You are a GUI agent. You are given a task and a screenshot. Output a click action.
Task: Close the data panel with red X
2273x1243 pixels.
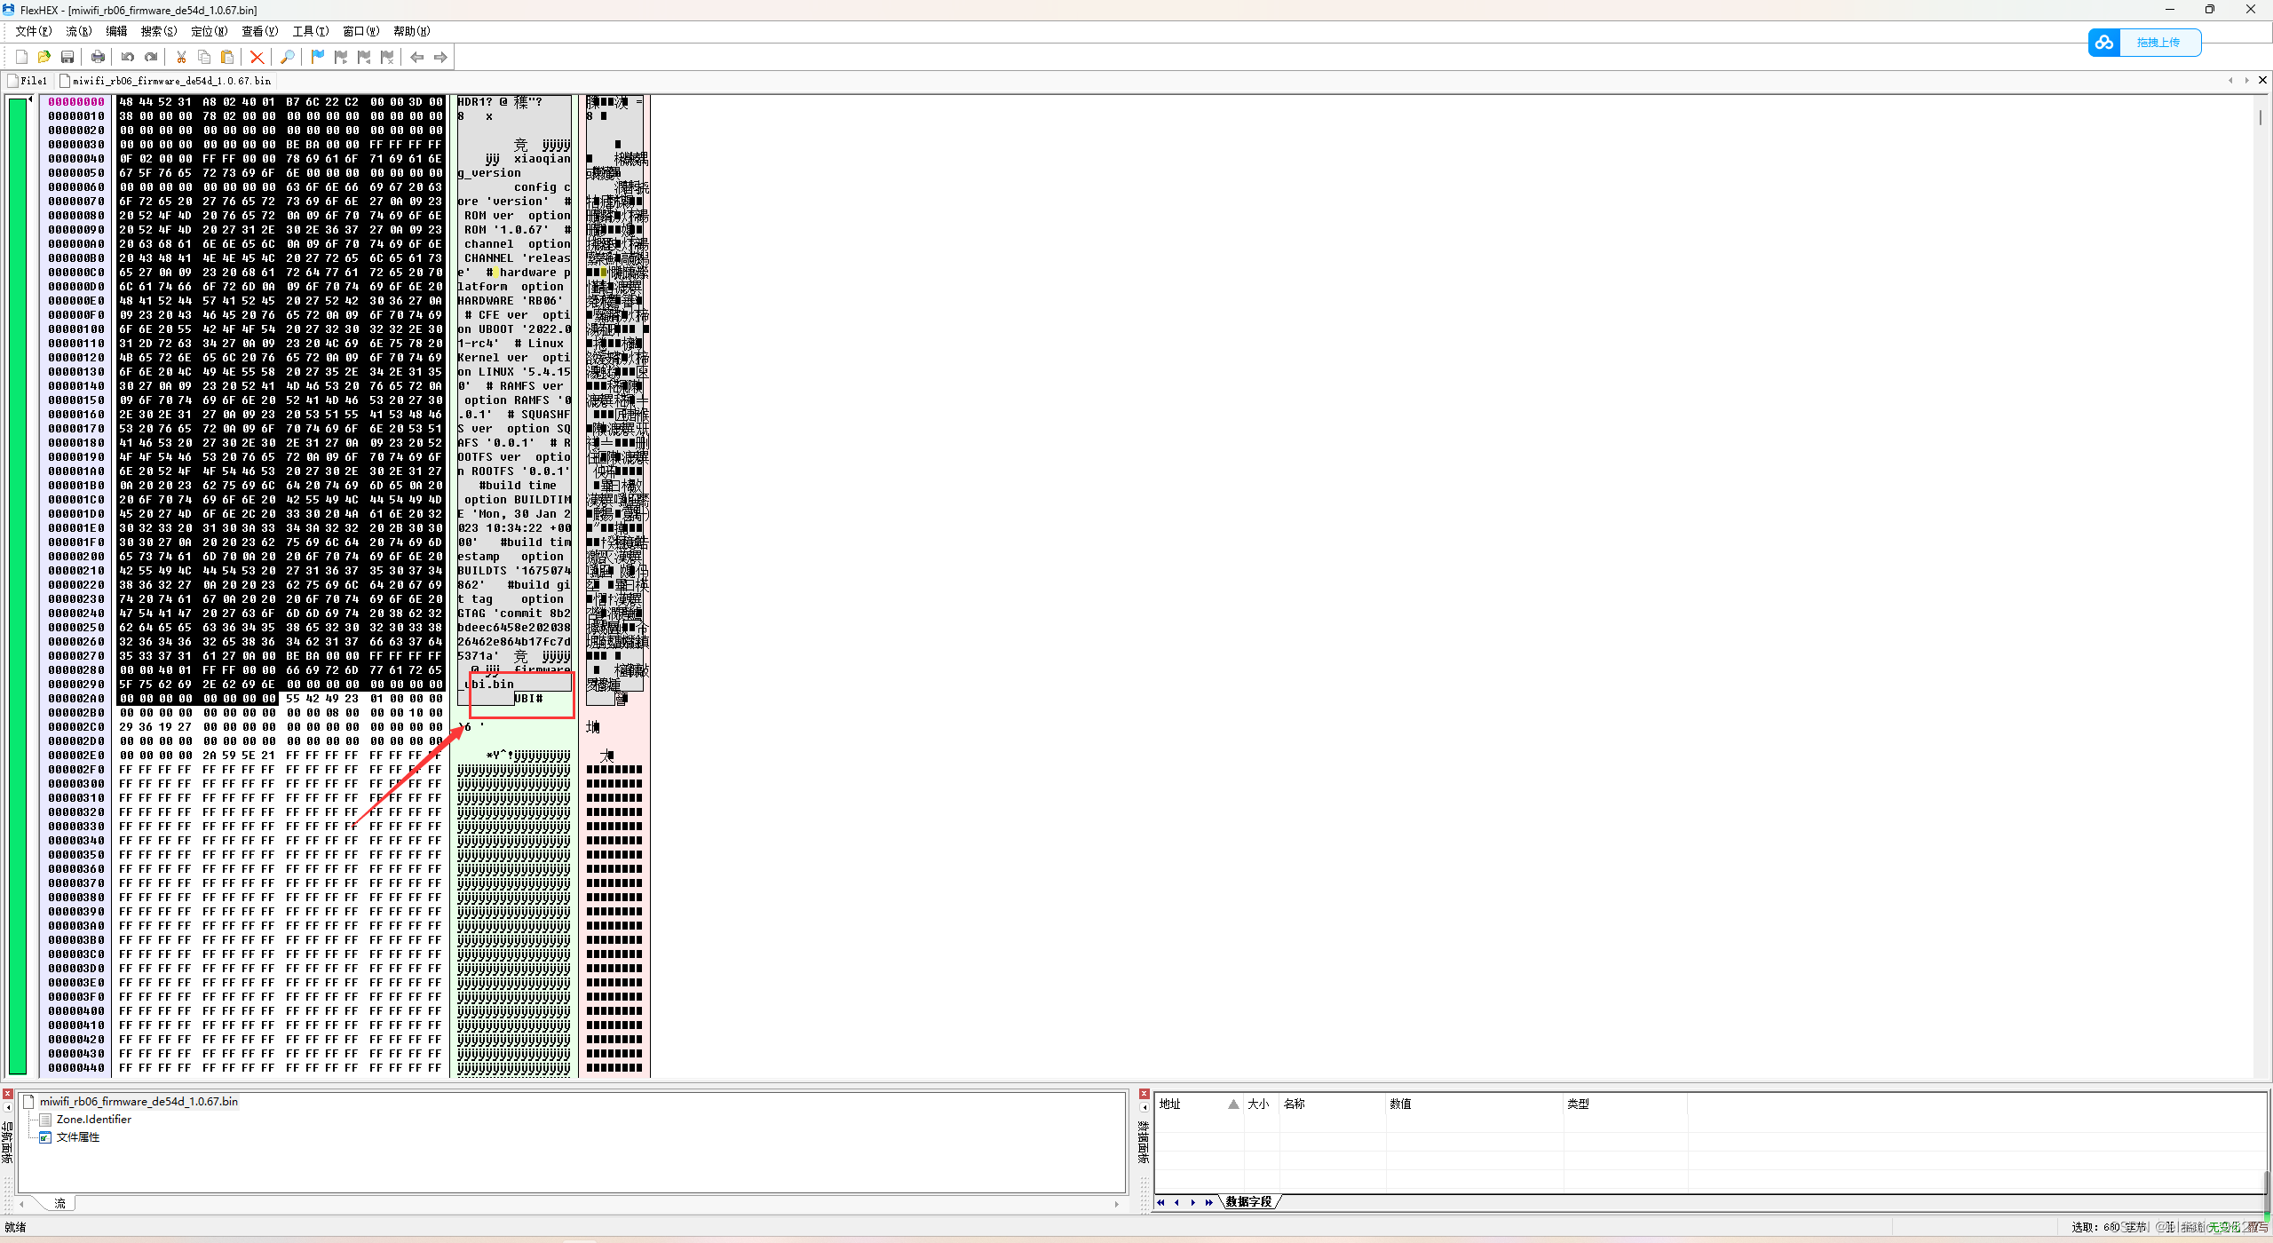(x=1144, y=1094)
